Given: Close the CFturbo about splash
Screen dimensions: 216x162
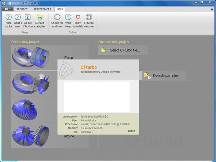Looking at the screenshot, I should tap(131, 131).
